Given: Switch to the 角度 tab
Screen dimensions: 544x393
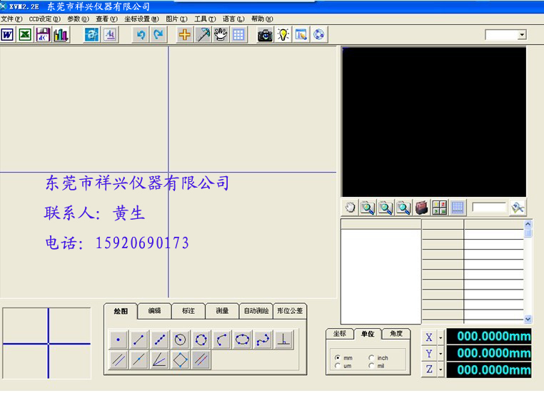Looking at the screenshot, I should (396, 333).
